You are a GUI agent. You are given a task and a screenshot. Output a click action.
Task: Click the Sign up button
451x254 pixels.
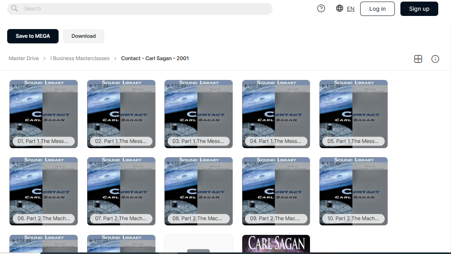click(419, 9)
